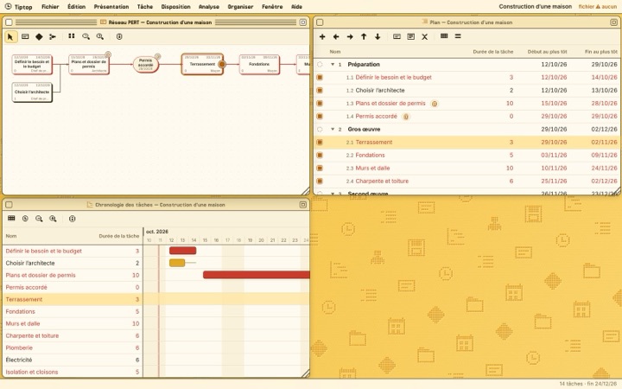Toggle the circle marker of Préparation group

320,64
